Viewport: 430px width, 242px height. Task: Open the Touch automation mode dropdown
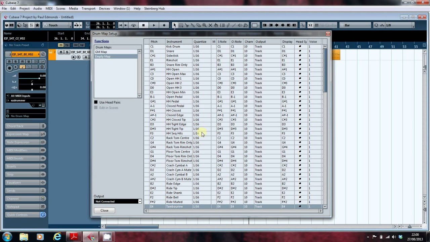point(57,25)
